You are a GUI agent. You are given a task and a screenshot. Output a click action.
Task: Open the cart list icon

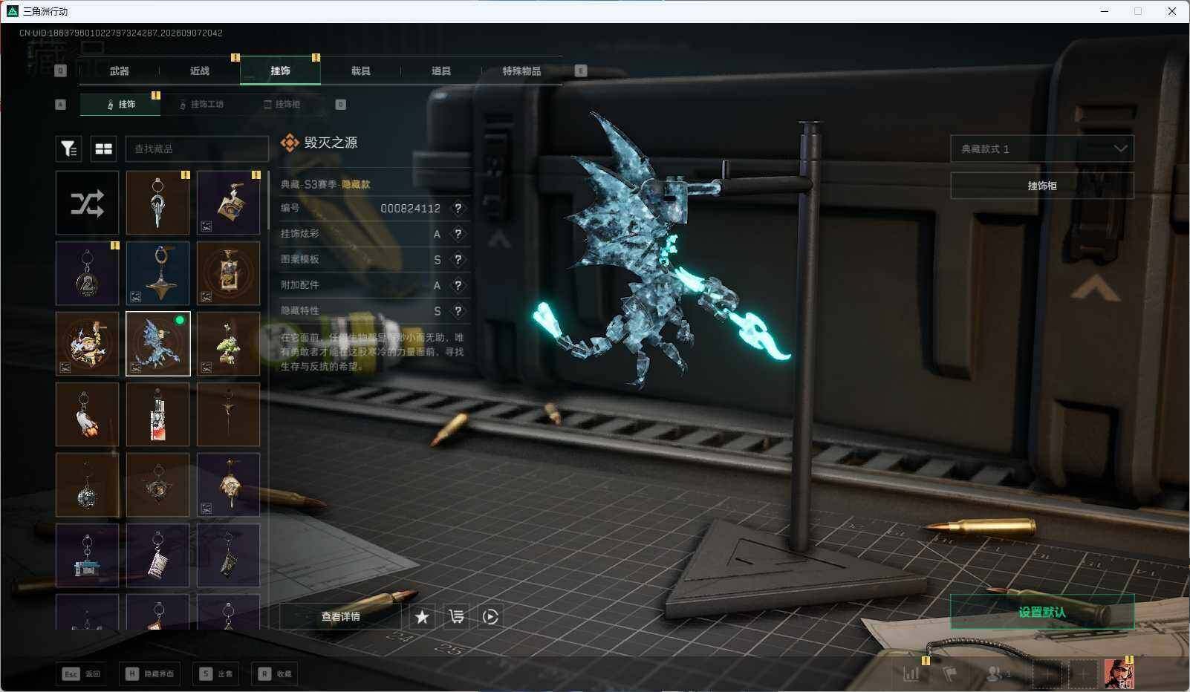[x=456, y=616]
